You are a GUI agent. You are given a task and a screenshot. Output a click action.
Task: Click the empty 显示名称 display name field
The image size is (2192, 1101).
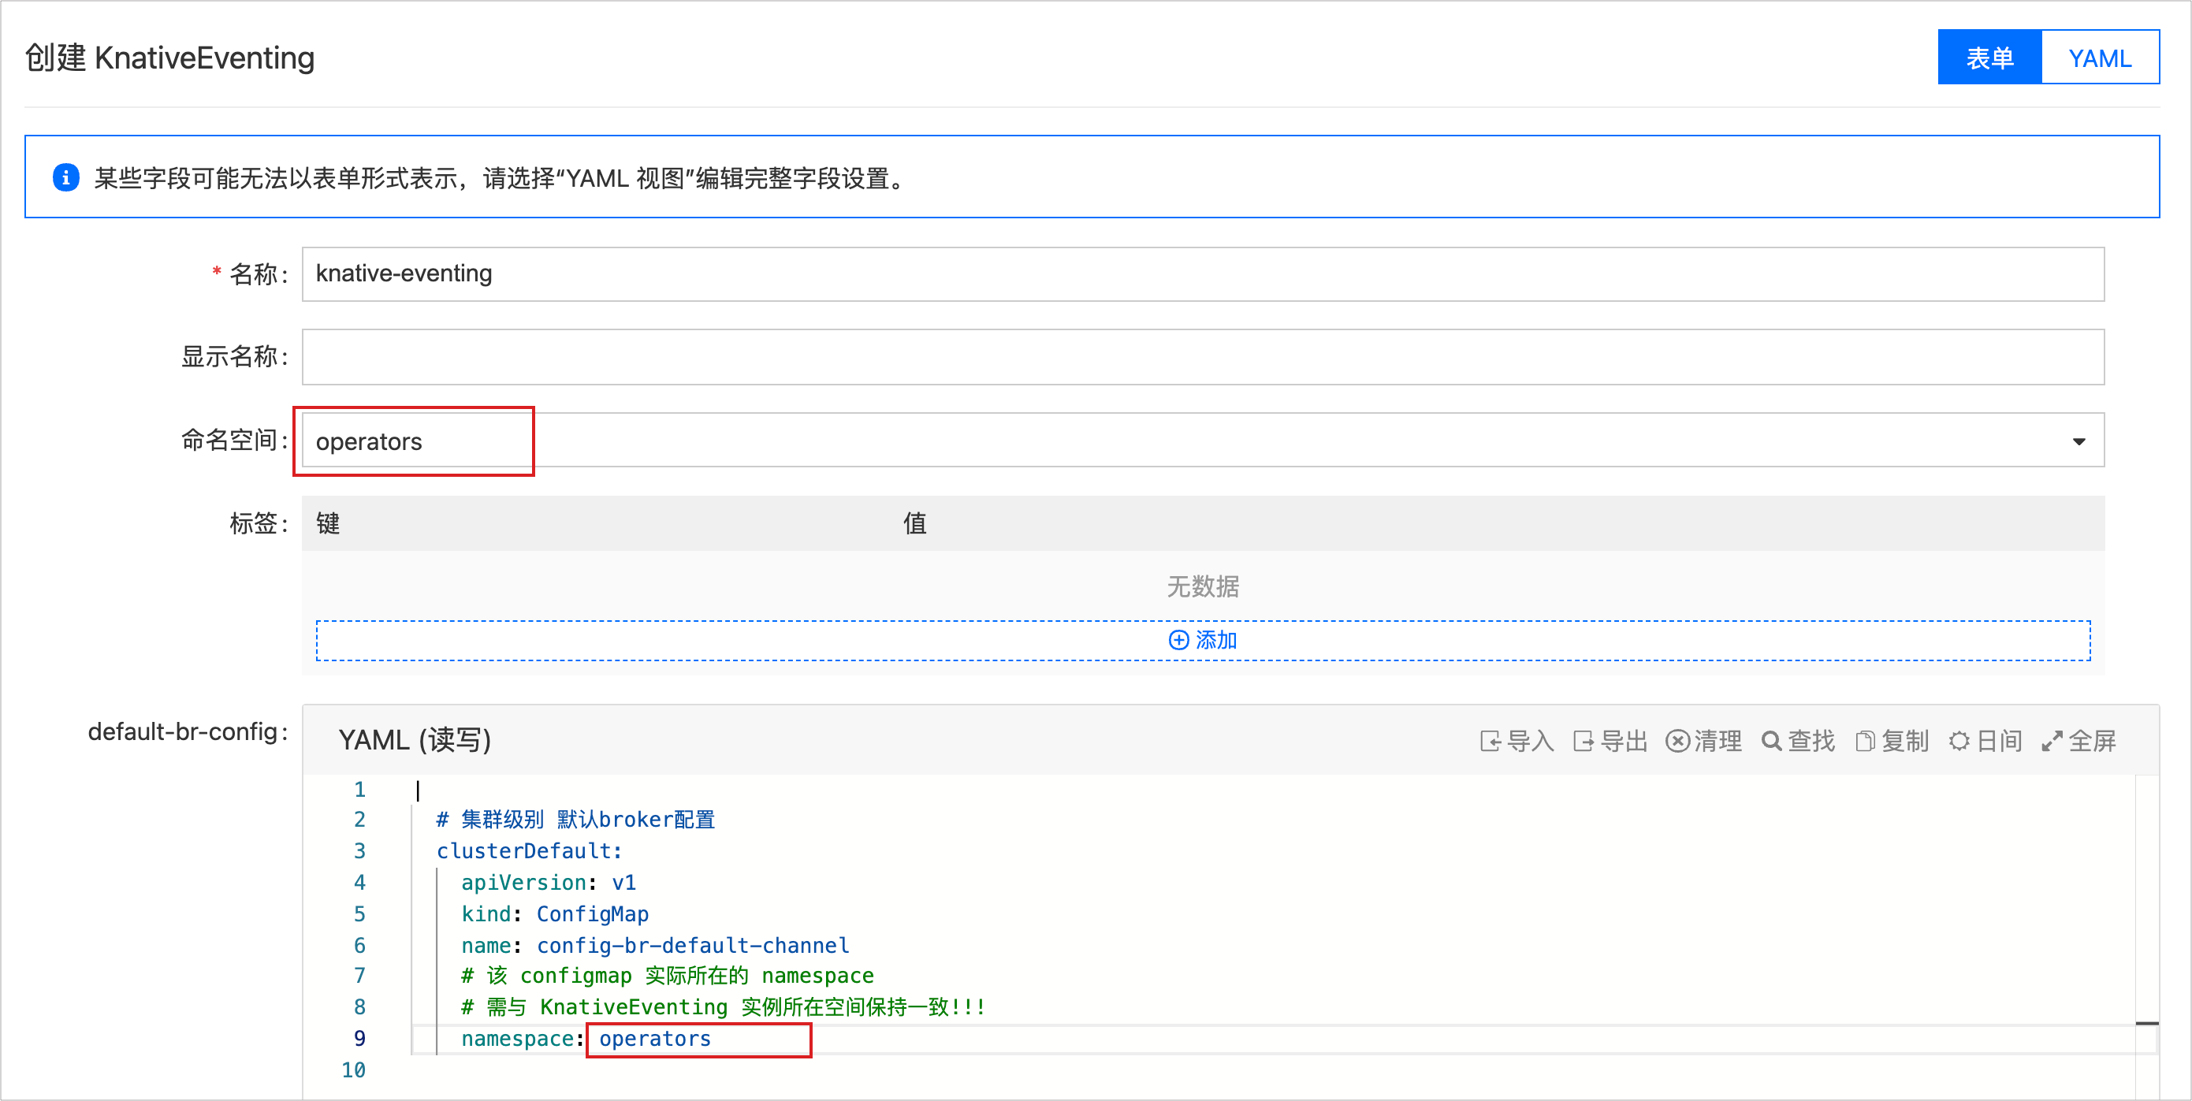[x=1202, y=356]
